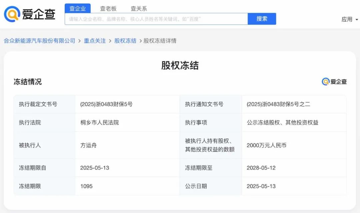Select the 执行事项 label cell
Screen dimensions: 360x213
pyautogui.click(x=211, y=123)
